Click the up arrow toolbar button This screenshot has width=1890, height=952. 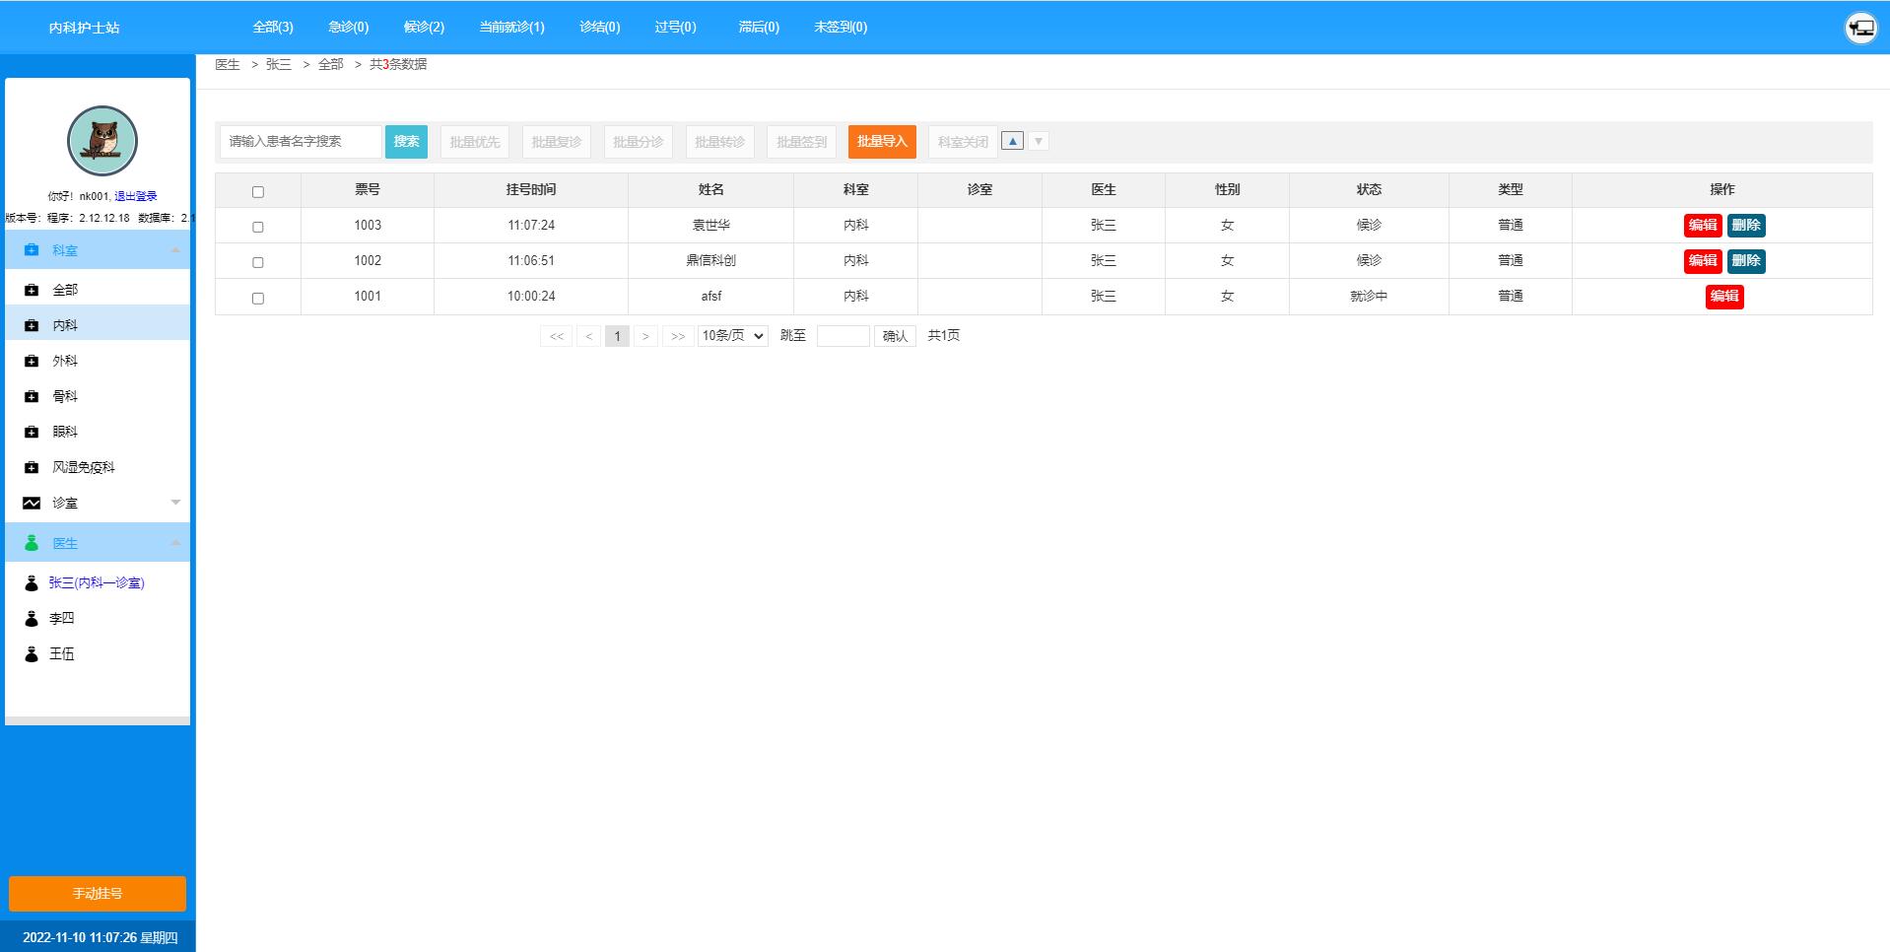(x=1012, y=141)
